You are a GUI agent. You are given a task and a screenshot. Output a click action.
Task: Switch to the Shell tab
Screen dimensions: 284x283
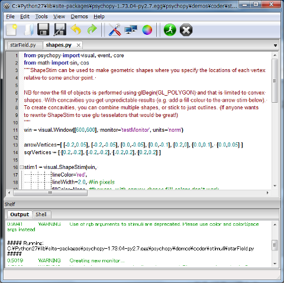pyautogui.click(x=41, y=214)
